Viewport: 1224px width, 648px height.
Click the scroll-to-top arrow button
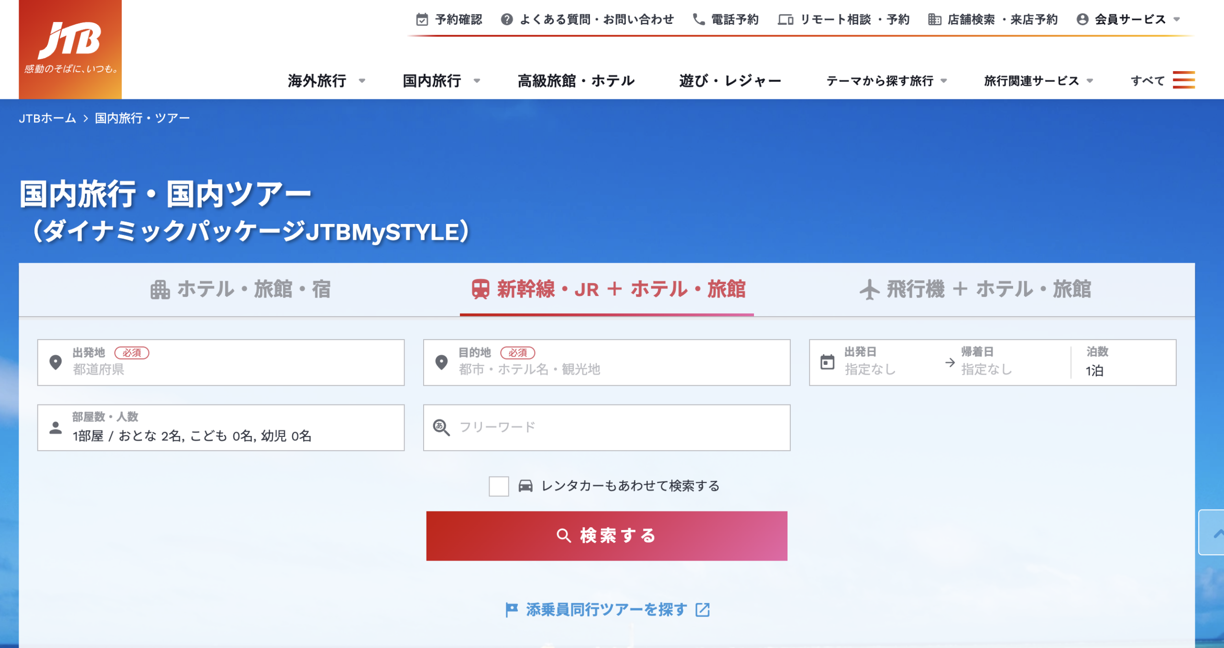(x=1212, y=532)
